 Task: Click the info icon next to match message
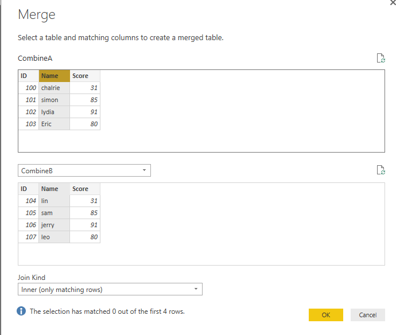21,311
